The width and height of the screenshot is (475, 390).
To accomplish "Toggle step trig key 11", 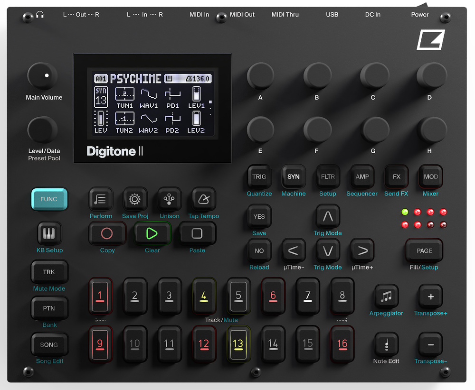I will click(170, 344).
